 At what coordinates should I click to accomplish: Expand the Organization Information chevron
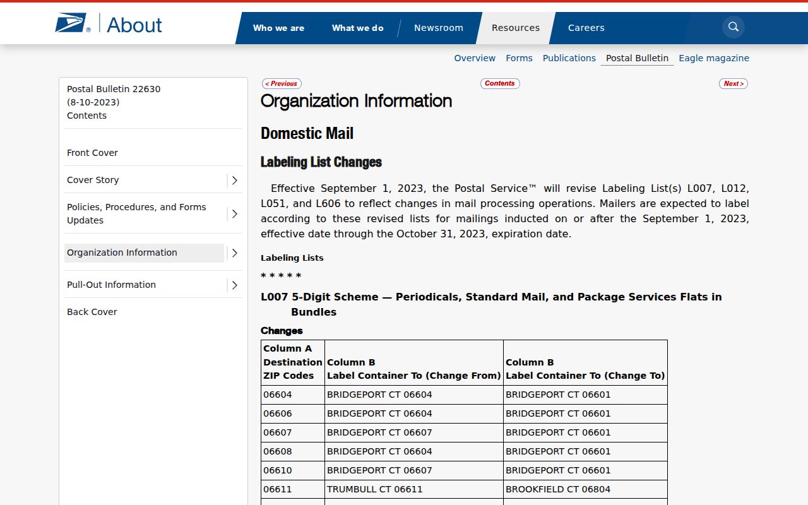234,252
